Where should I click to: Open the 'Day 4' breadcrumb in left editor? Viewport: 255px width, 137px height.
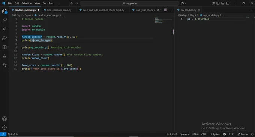click(x=27, y=15)
